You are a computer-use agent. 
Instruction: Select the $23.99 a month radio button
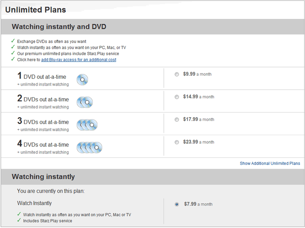click(x=177, y=142)
